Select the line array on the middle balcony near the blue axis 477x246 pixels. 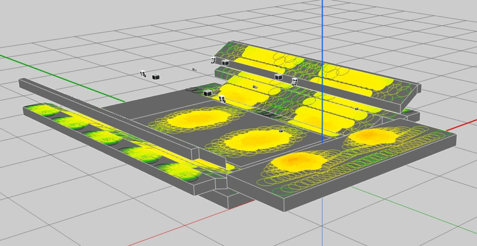[294, 81]
